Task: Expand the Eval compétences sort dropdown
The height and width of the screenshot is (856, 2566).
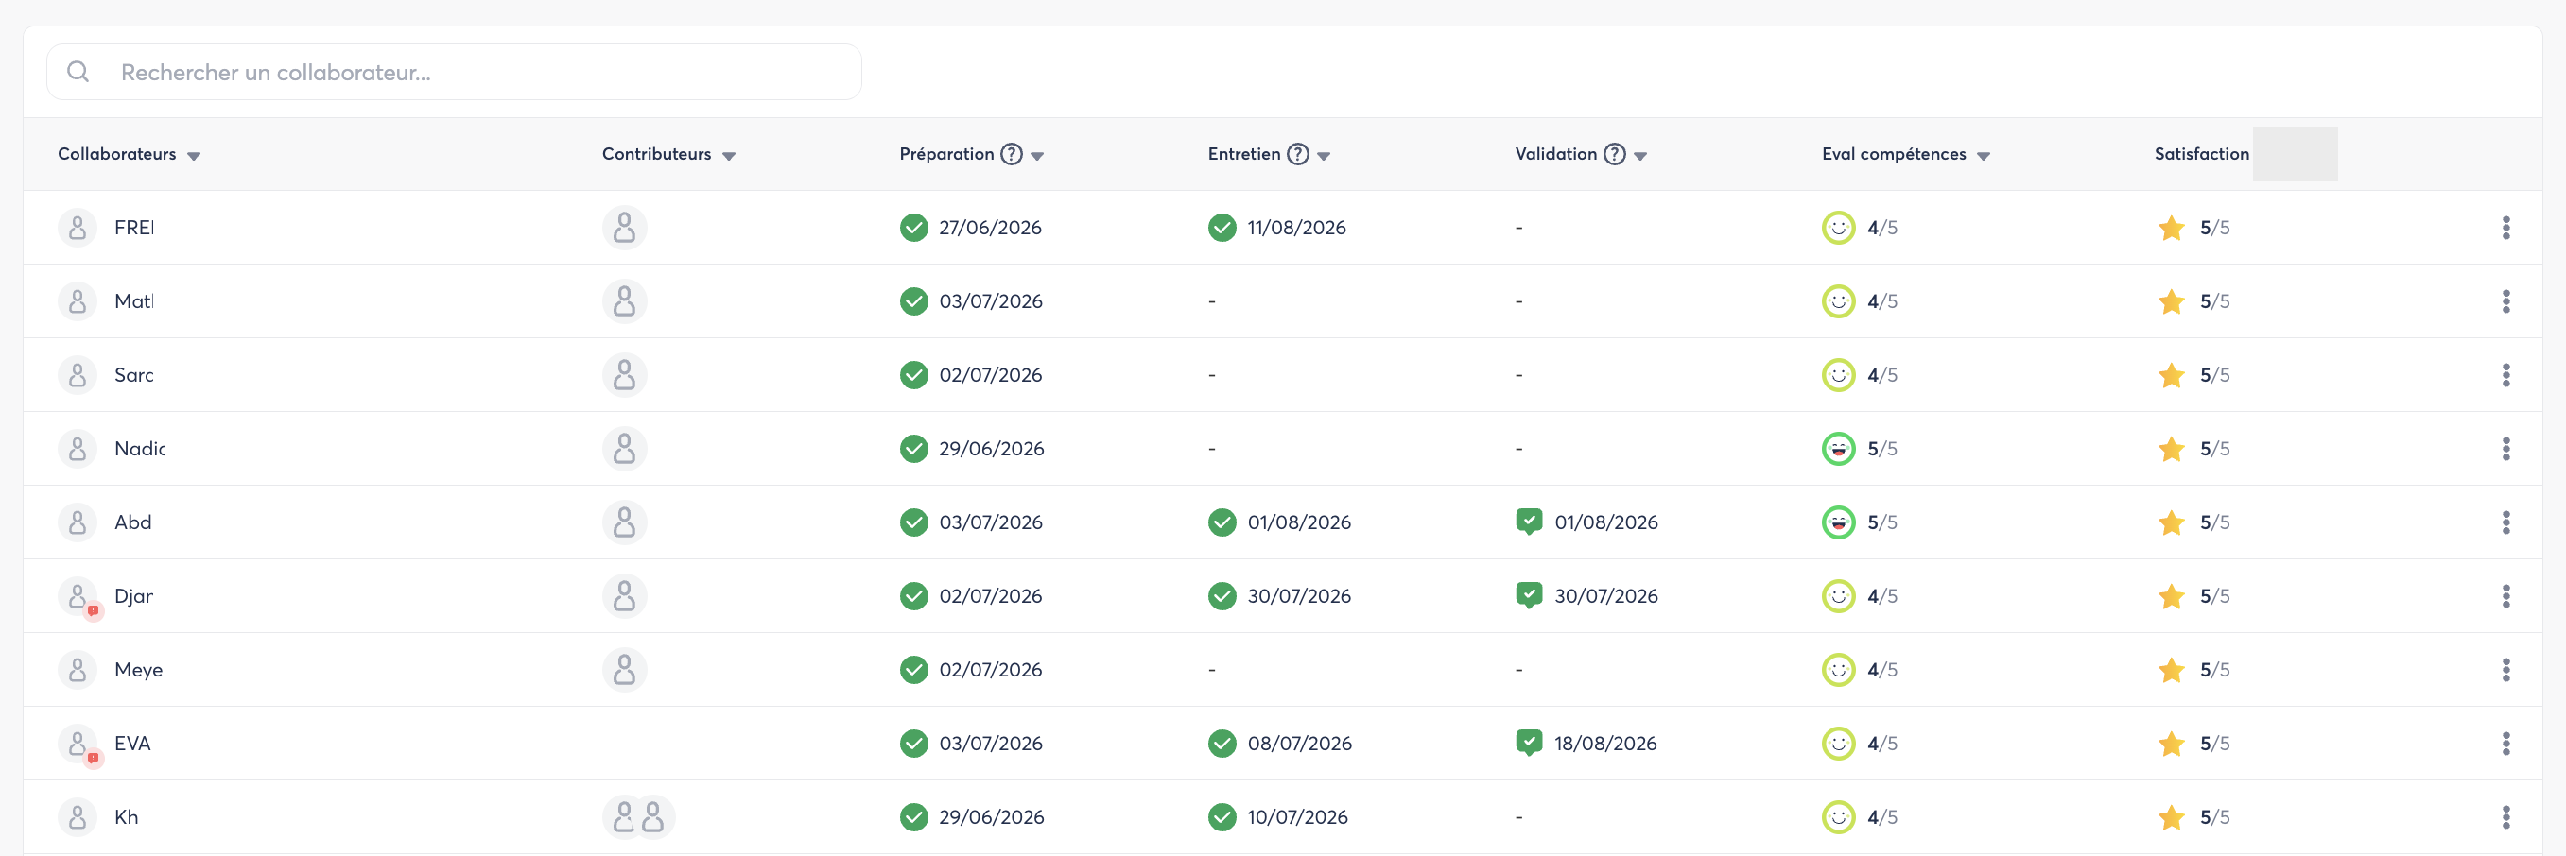Action: click(x=1984, y=156)
